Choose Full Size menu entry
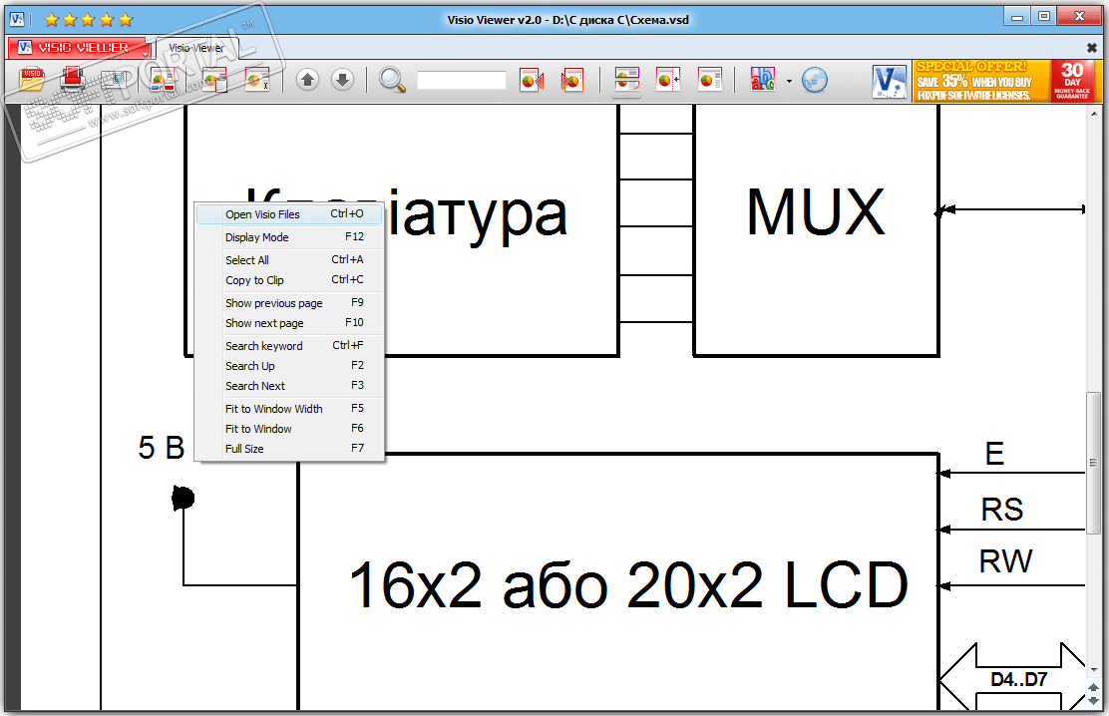 pos(289,449)
